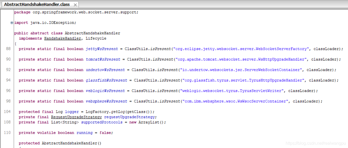The height and width of the screenshot is (148, 348).
Task: Click the WebSocketServerFactory string literal
Action: pyautogui.click(x=241, y=49)
